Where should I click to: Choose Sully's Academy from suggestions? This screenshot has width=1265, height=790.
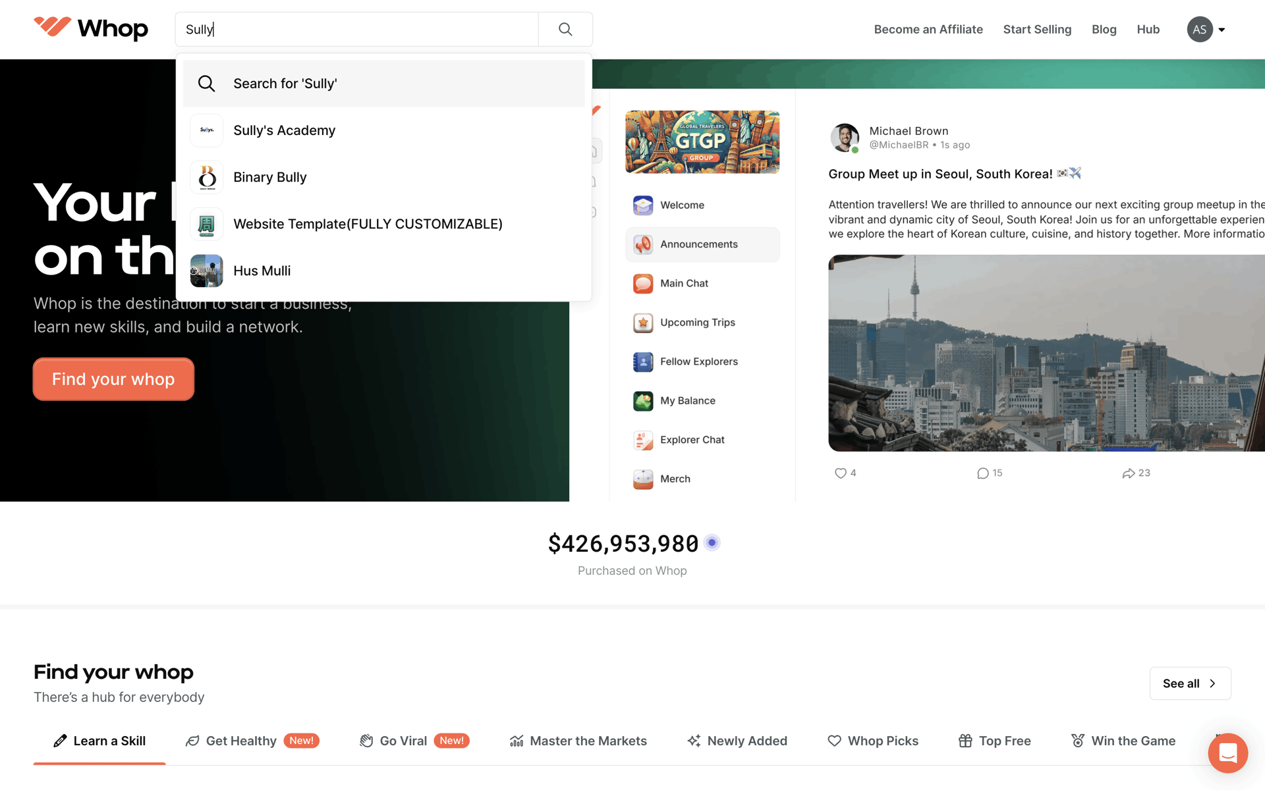384,130
